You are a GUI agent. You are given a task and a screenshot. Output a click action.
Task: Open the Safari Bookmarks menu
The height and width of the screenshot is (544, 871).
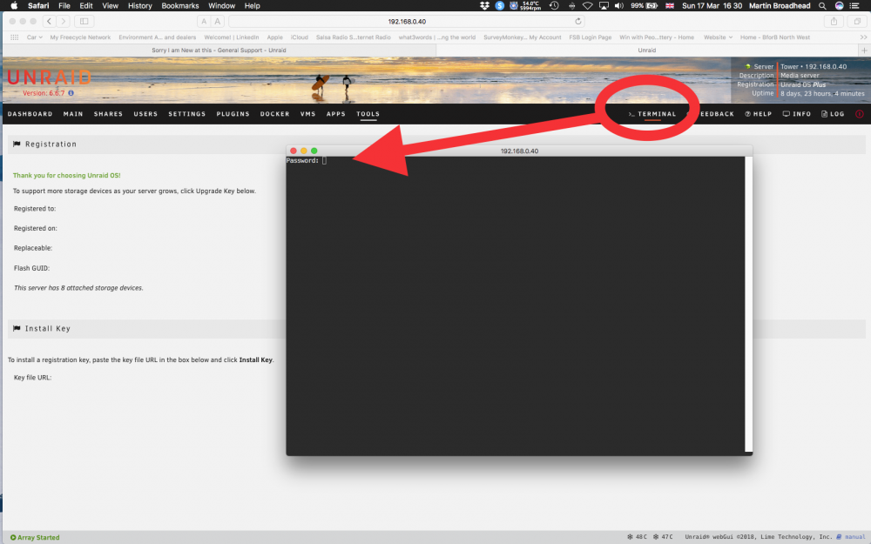point(180,5)
